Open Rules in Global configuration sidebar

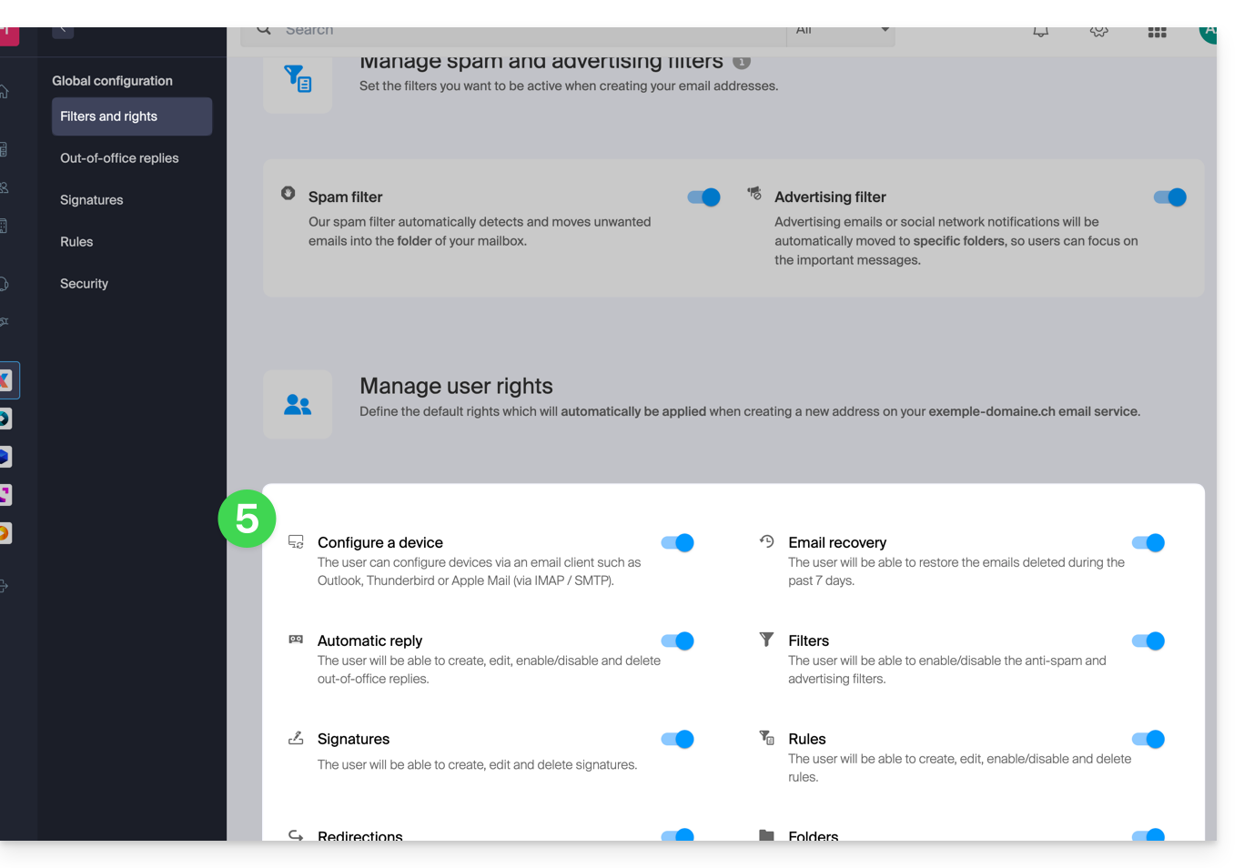[76, 242]
